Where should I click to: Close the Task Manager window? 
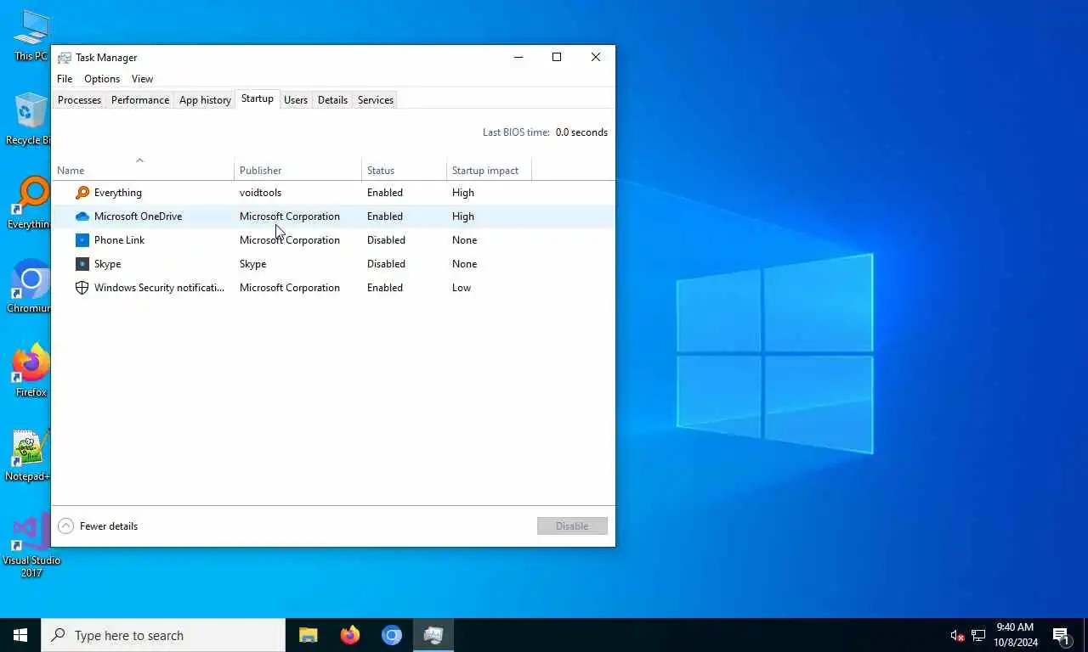(x=596, y=57)
